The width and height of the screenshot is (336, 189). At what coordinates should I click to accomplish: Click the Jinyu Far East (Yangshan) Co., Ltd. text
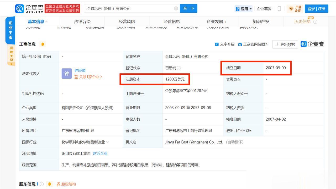click(x=194, y=142)
